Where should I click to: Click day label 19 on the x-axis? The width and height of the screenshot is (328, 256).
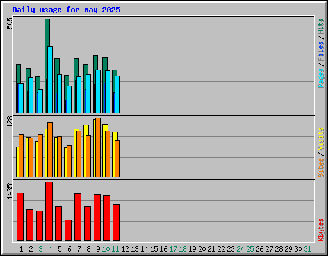pos(192,249)
